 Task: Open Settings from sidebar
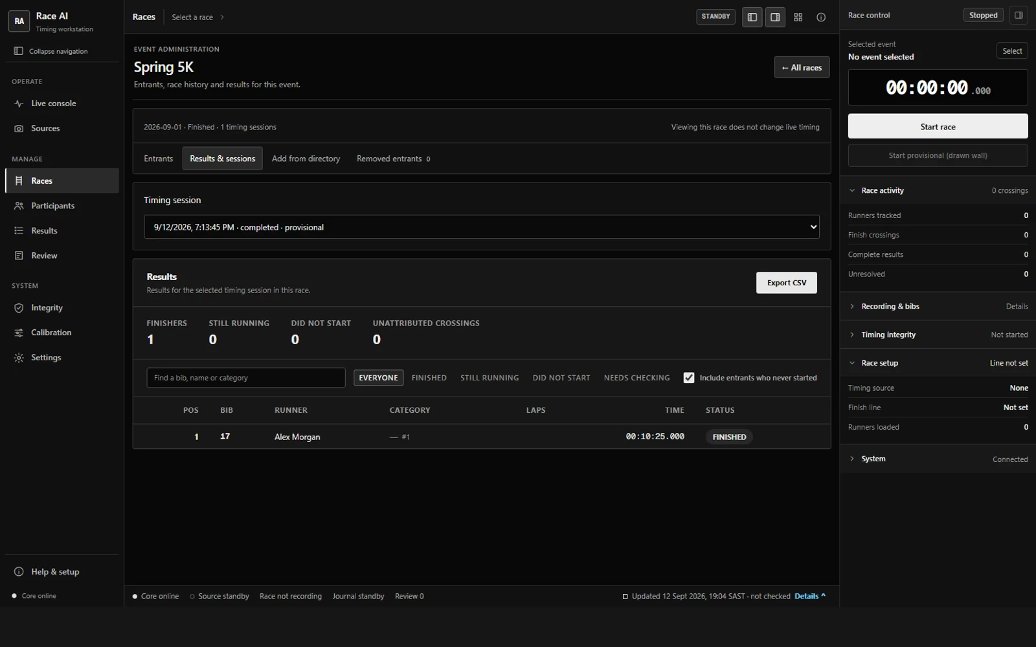[x=62, y=358]
